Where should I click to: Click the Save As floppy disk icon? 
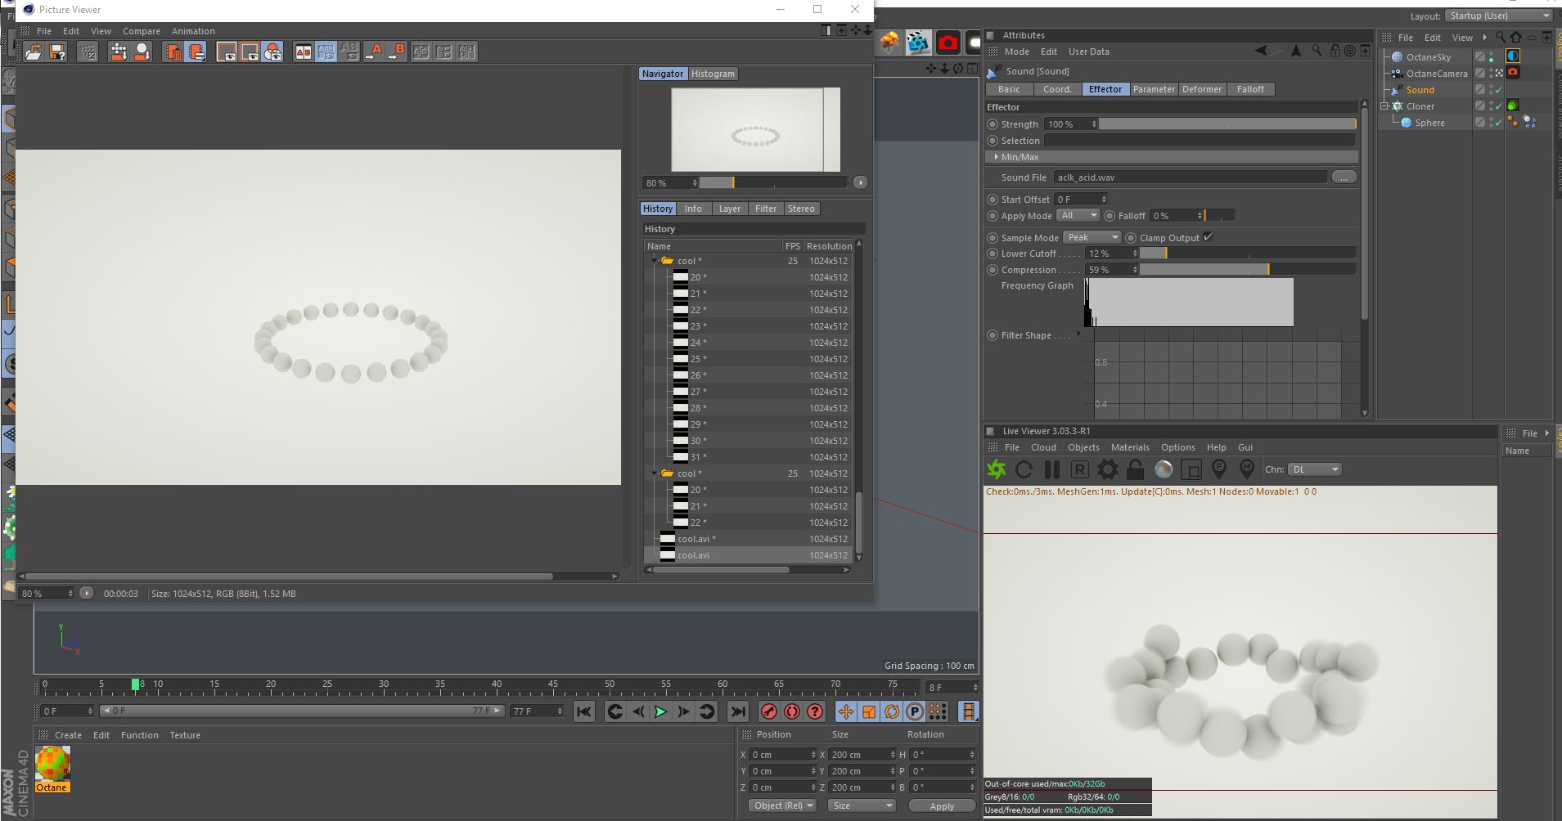57,52
